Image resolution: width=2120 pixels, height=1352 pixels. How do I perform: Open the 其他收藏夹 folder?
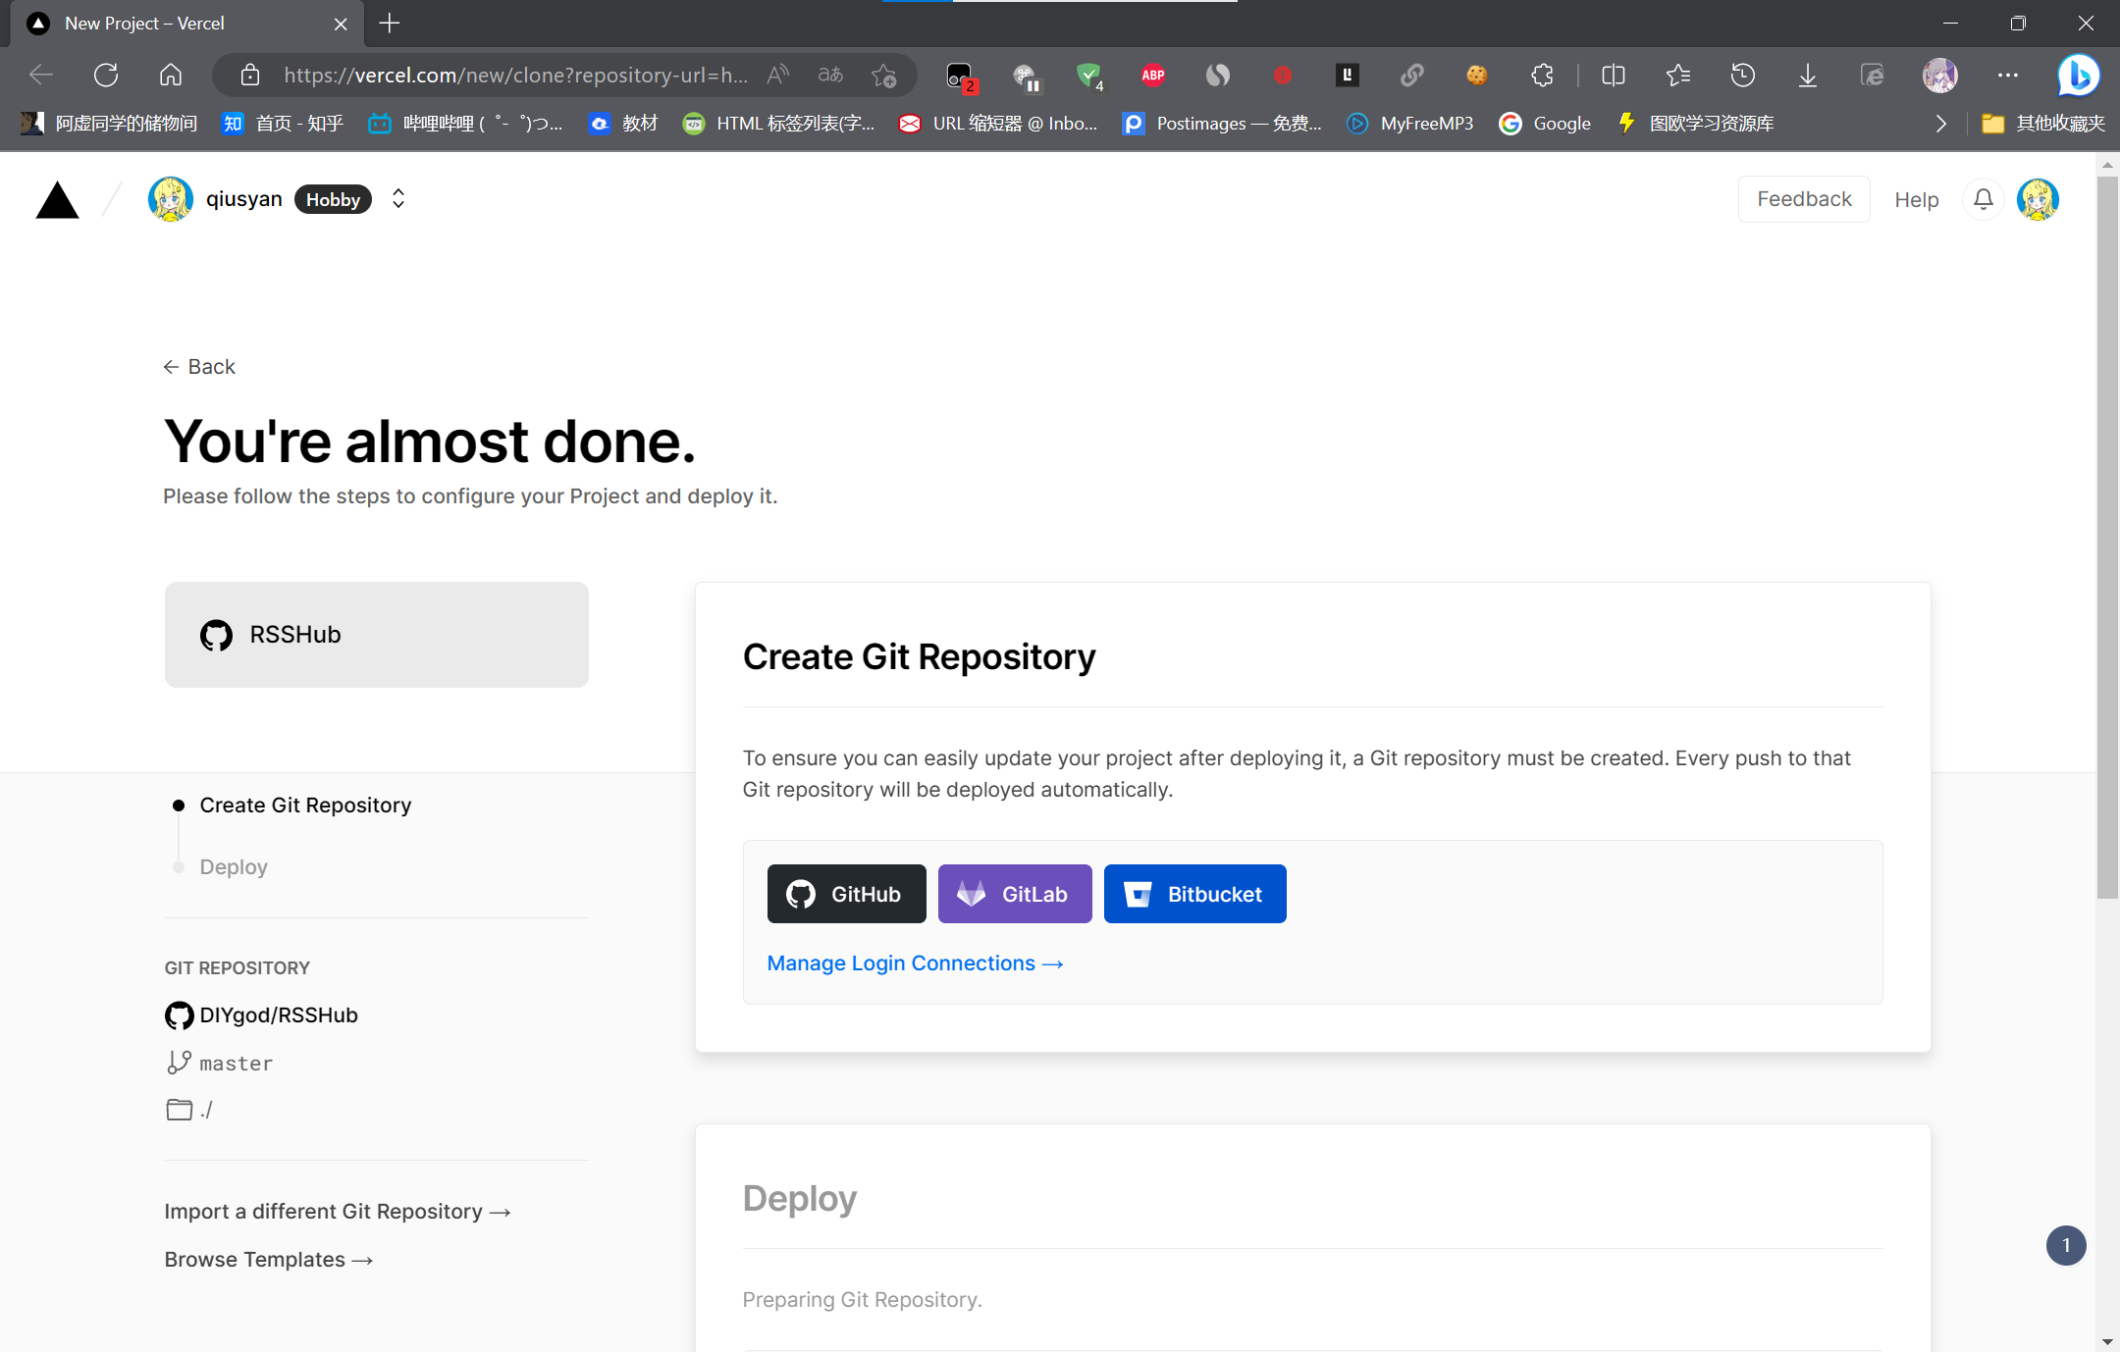coord(2043,123)
